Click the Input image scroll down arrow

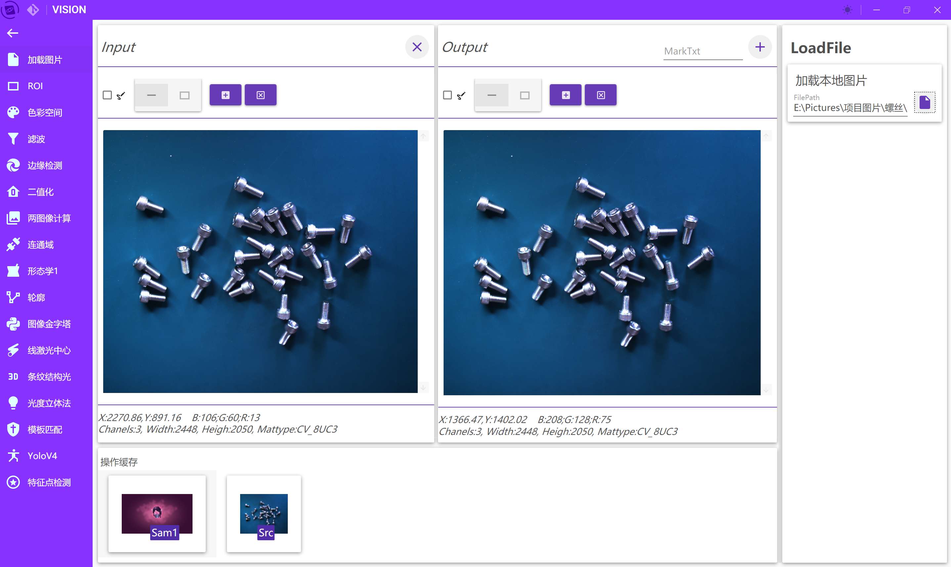[x=423, y=387]
